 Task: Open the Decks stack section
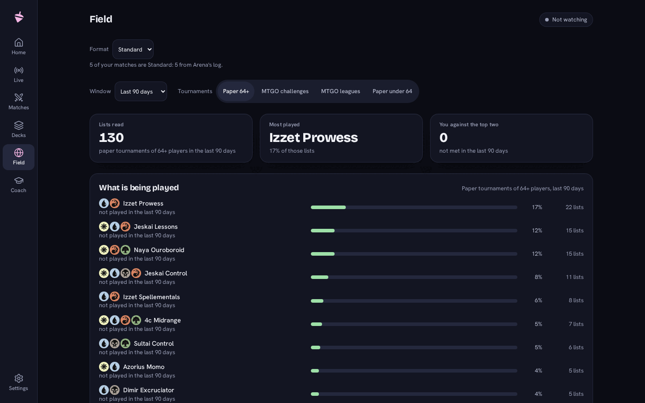(x=18, y=129)
